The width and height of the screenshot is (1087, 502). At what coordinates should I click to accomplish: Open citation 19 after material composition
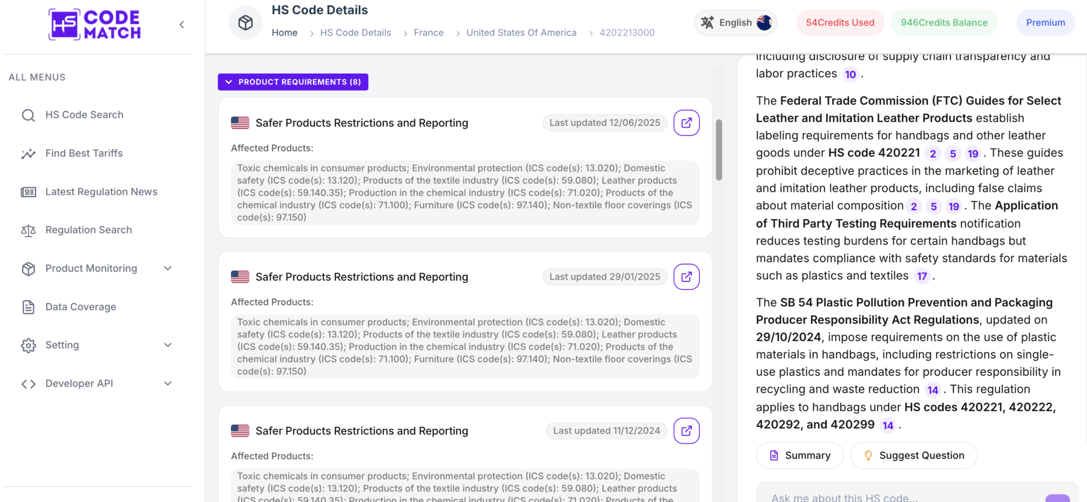pos(954,206)
